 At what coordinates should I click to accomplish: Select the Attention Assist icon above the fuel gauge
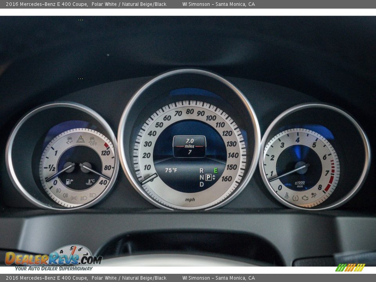[x=80, y=139]
